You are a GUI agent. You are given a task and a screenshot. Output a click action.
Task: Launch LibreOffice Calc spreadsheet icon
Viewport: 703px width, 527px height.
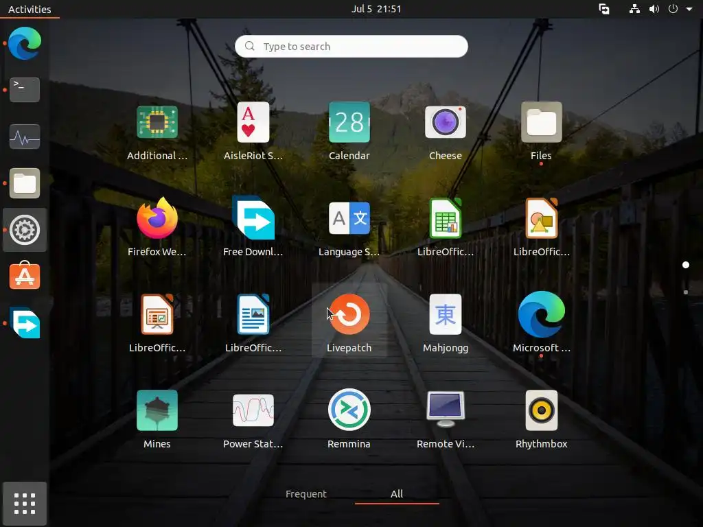(x=445, y=218)
